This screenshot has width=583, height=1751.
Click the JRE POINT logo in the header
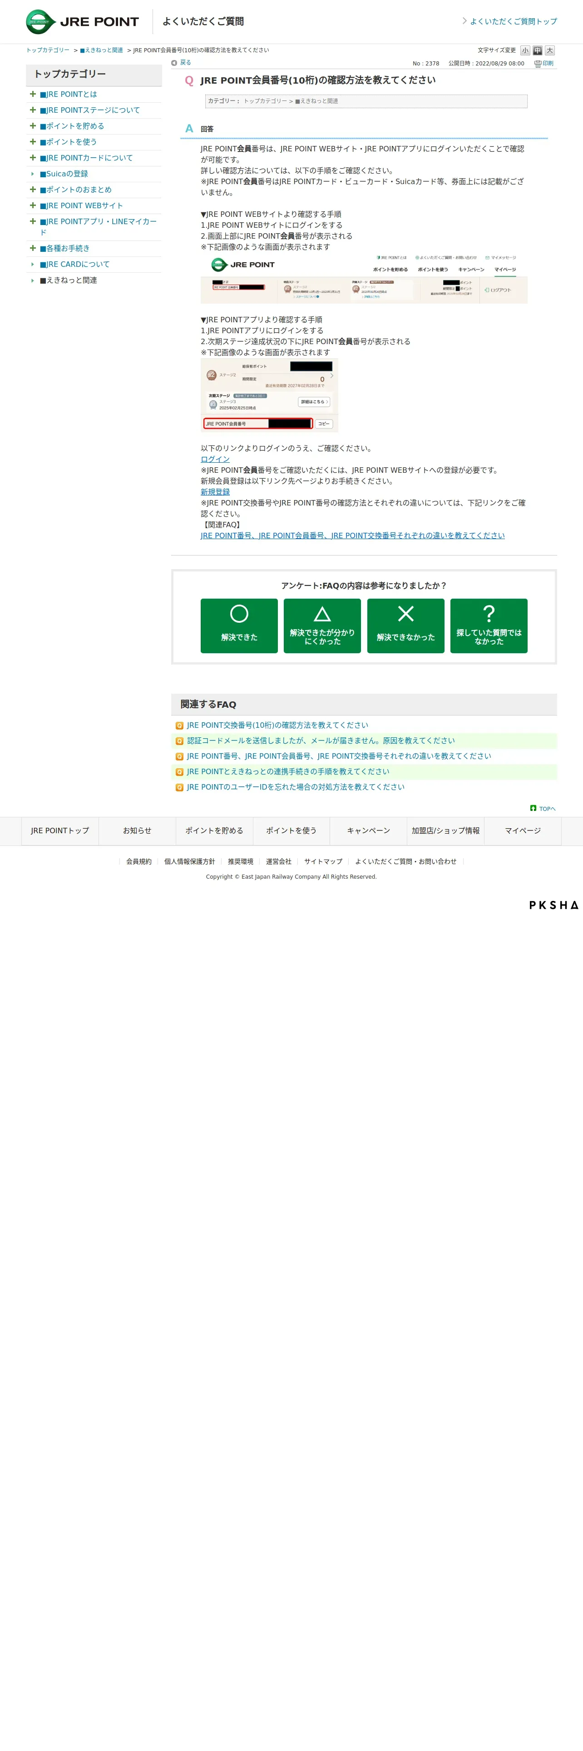[82, 22]
